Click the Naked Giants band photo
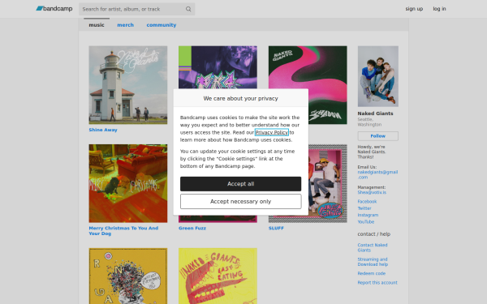 378,76
